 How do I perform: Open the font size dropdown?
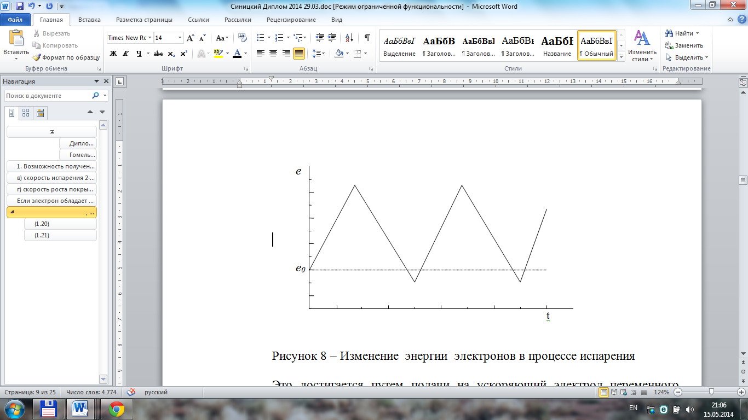tap(180, 38)
